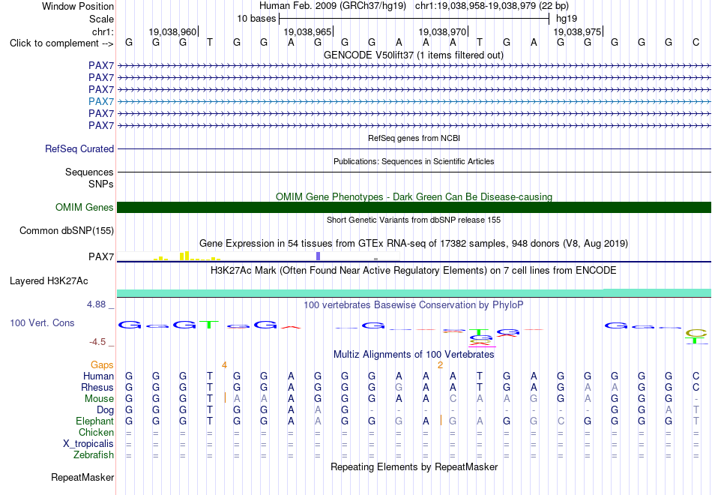This screenshot has width=712, height=495.
Task: Click the 19,038,975 coordinate on the ruler
Action: [x=577, y=31]
